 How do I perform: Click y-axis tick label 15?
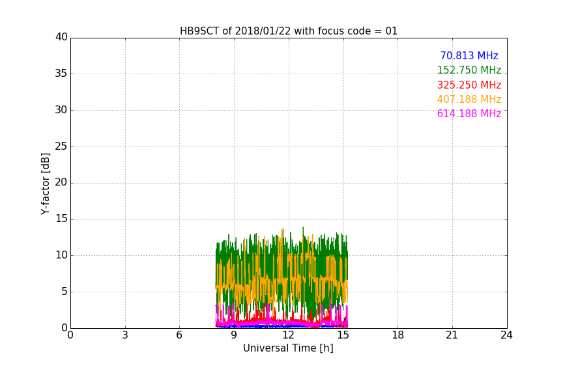pyautogui.click(x=61, y=219)
